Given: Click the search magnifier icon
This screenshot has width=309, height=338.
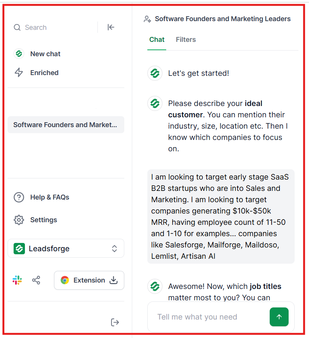Looking at the screenshot, I should pyautogui.click(x=17, y=27).
